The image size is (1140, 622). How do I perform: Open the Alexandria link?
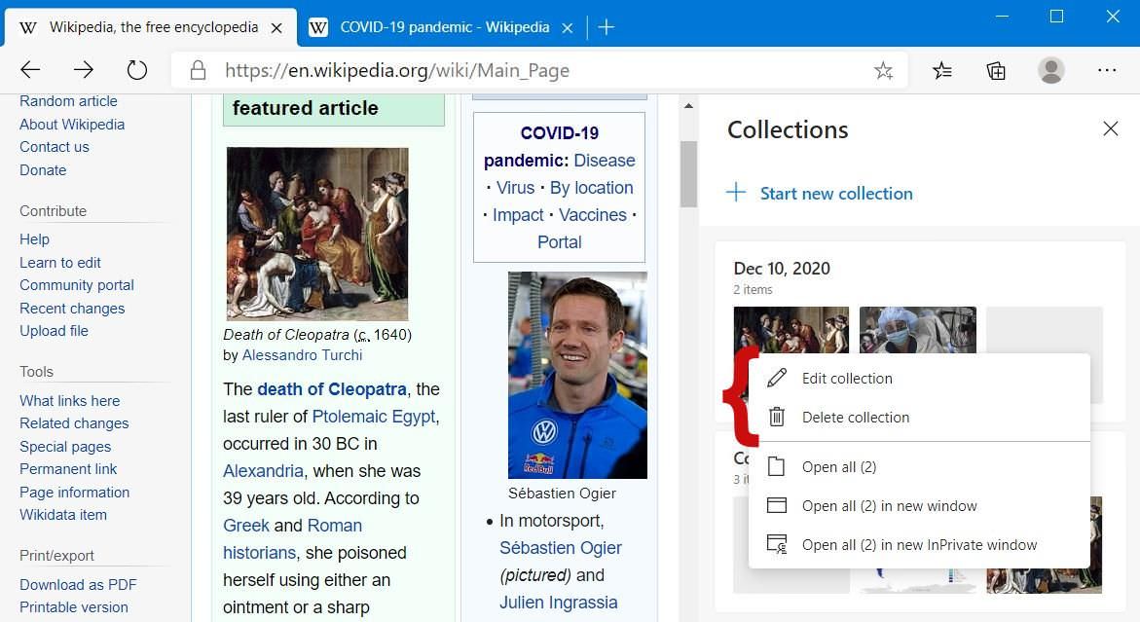coord(263,471)
